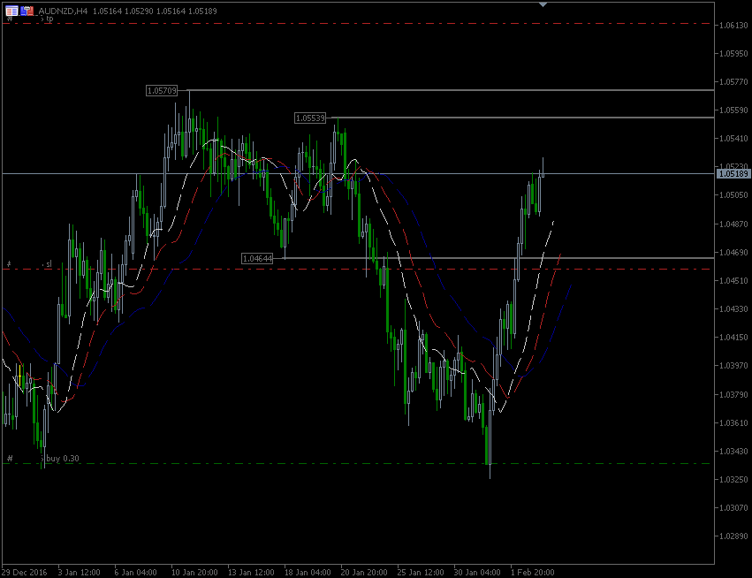
Task: Click the '1 Feb 20:00' time axis label
Action: 532,572
